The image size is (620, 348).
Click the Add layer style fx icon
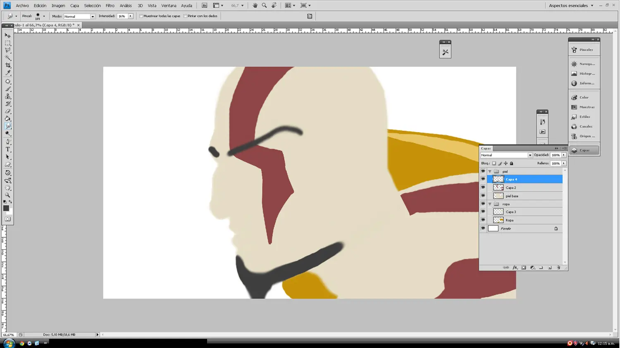pos(515,268)
